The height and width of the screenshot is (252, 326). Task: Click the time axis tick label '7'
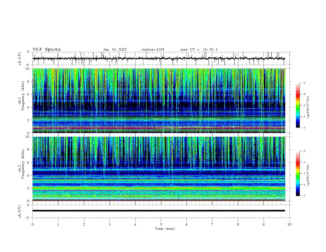[x=212, y=224]
